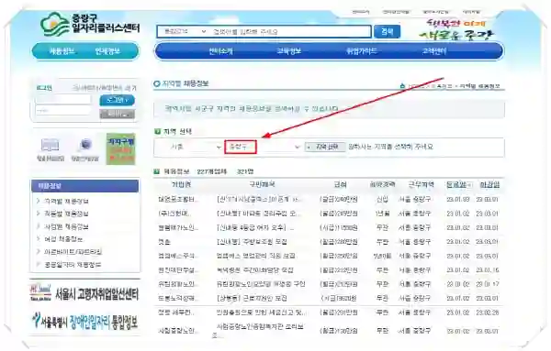Viewport: 551px width, 351px height.
Task: Open the 중랑구 district dropdown
Action: point(264,147)
